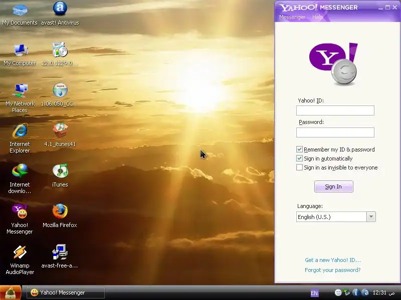
Task: Minimize the Yahoo! Messenger window
Action: [380, 7]
